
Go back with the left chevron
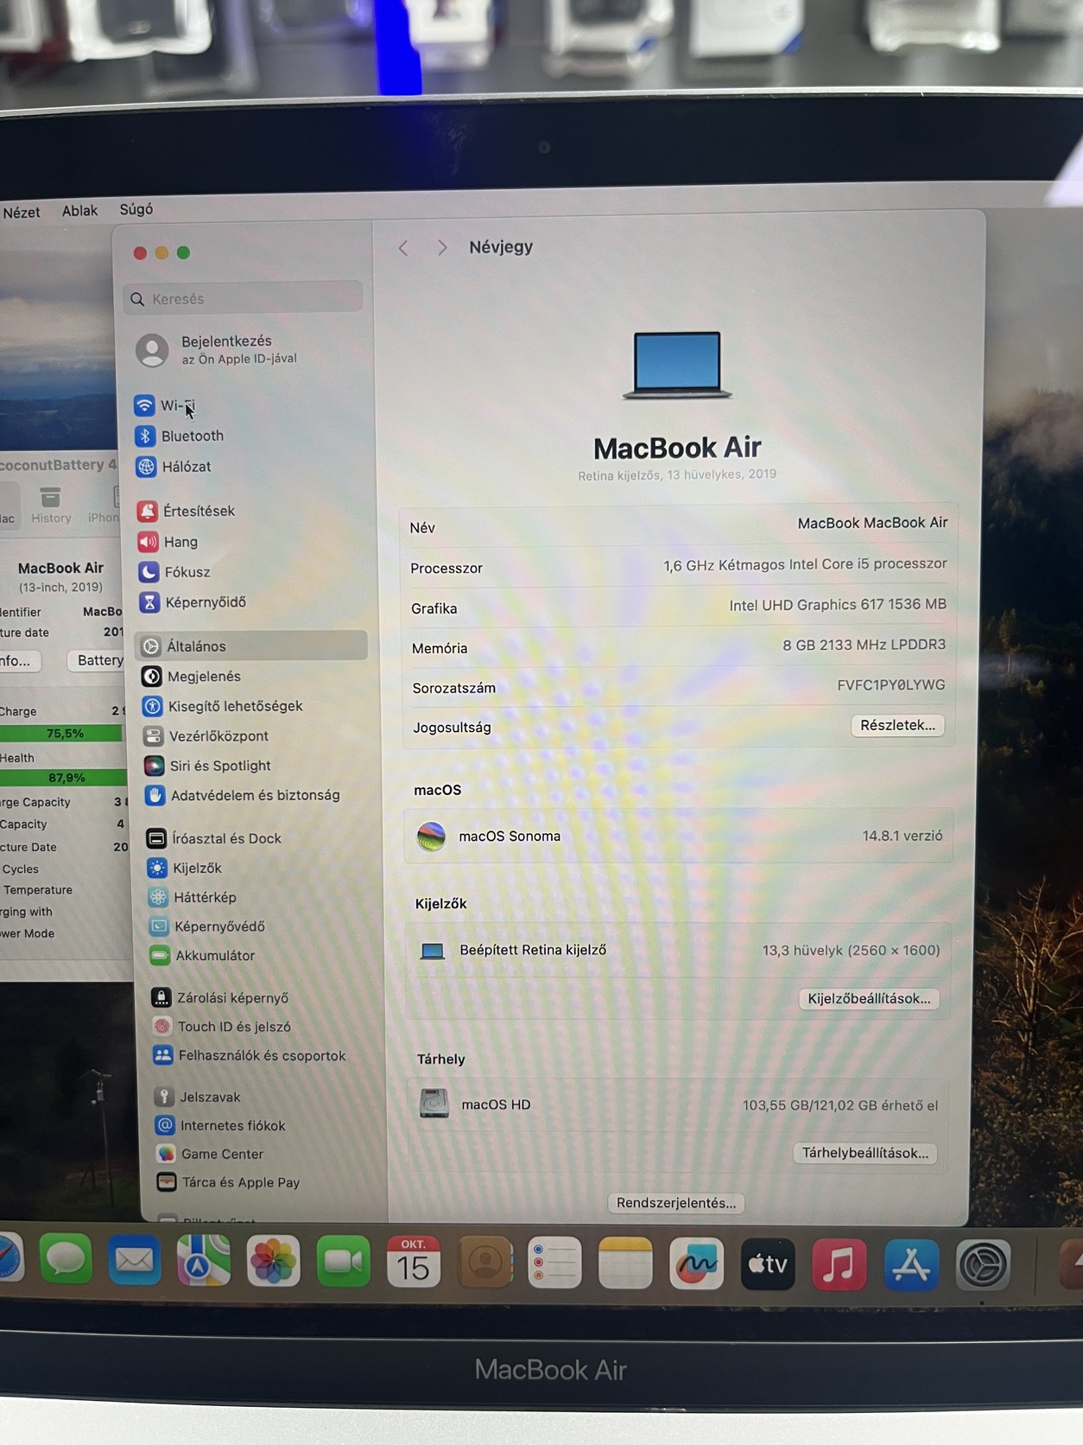pos(403,248)
